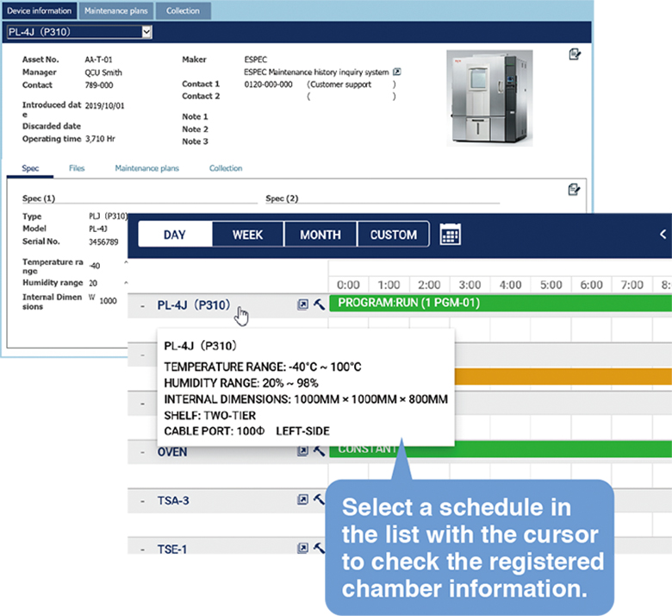The height and width of the screenshot is (616, 672).
Task: Click the Introduced date 2019/10/01
Action: pos(104,105)
